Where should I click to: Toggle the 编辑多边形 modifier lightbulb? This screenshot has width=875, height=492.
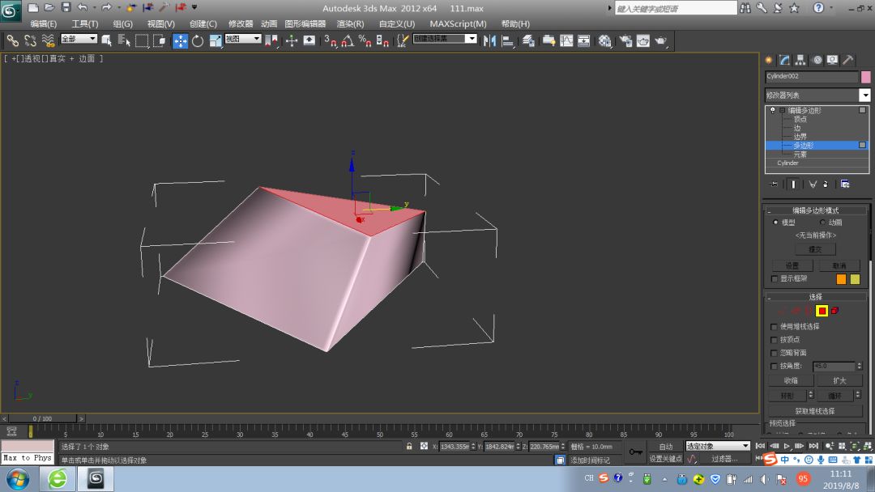(773, 110)
